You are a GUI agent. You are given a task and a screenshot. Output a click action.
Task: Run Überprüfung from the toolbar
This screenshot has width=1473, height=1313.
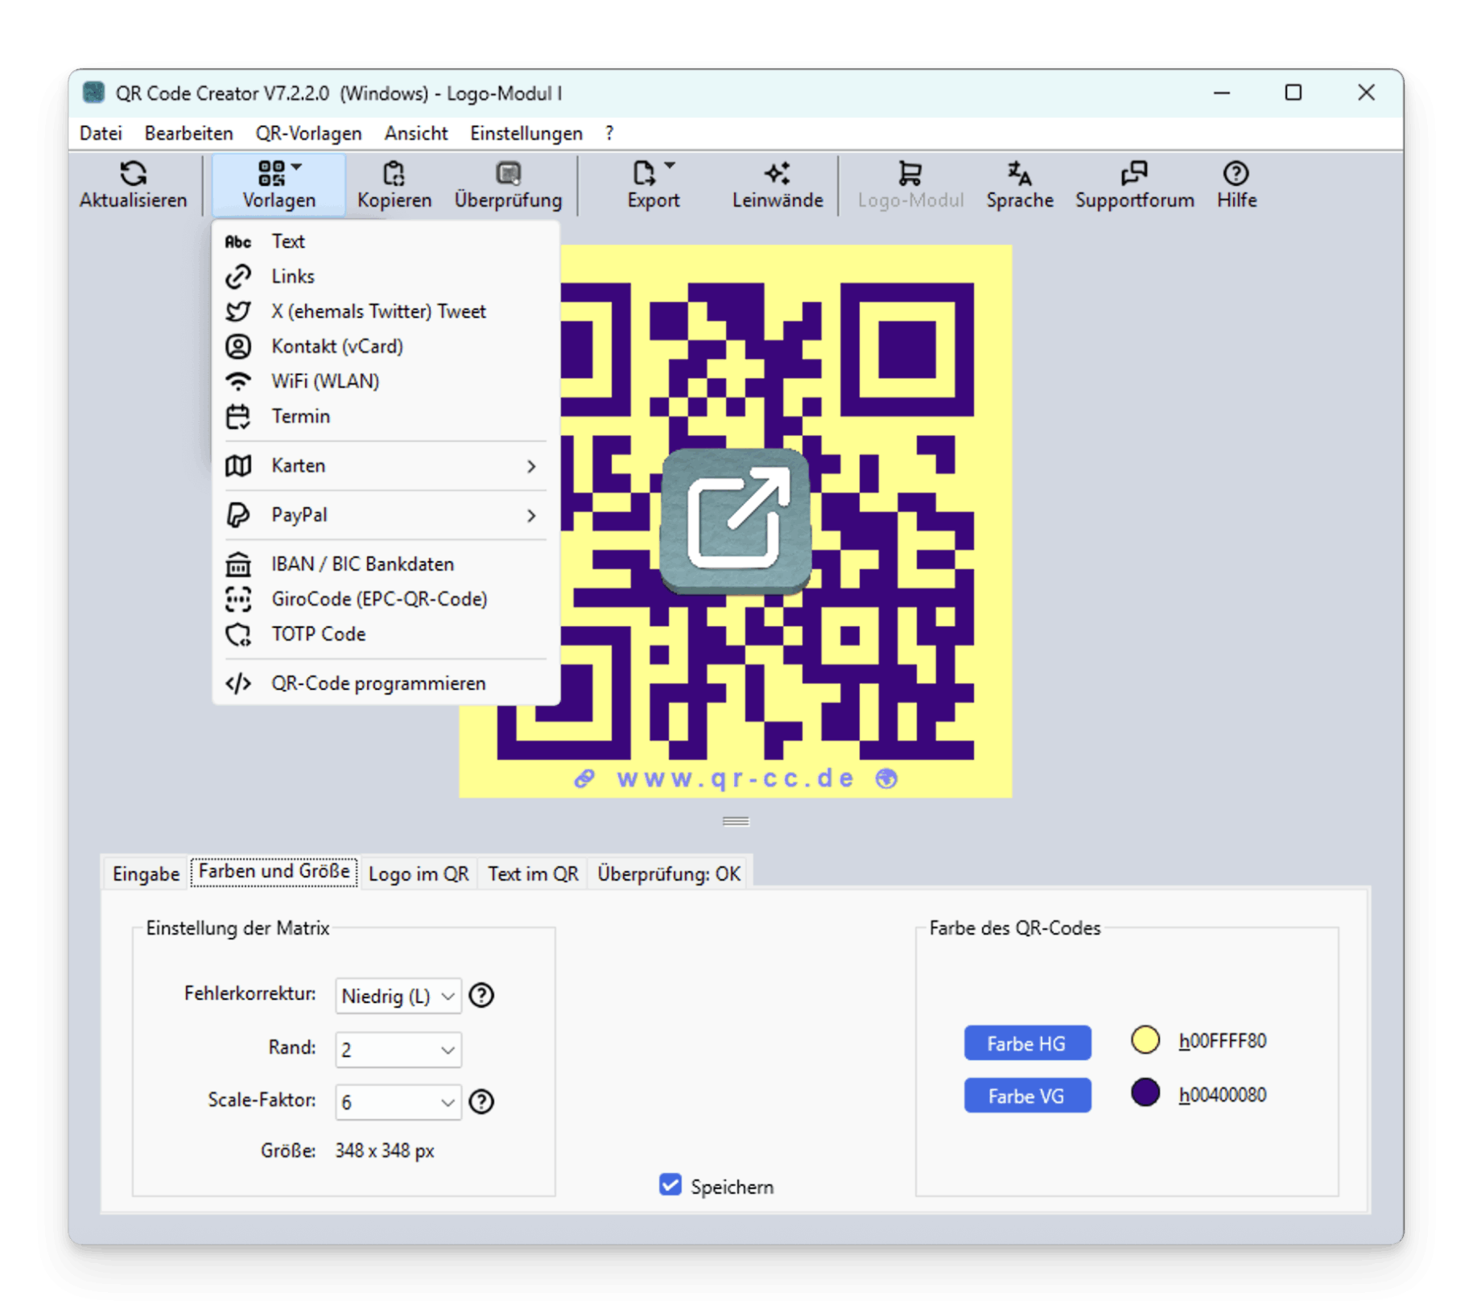[x=508, y=185]
